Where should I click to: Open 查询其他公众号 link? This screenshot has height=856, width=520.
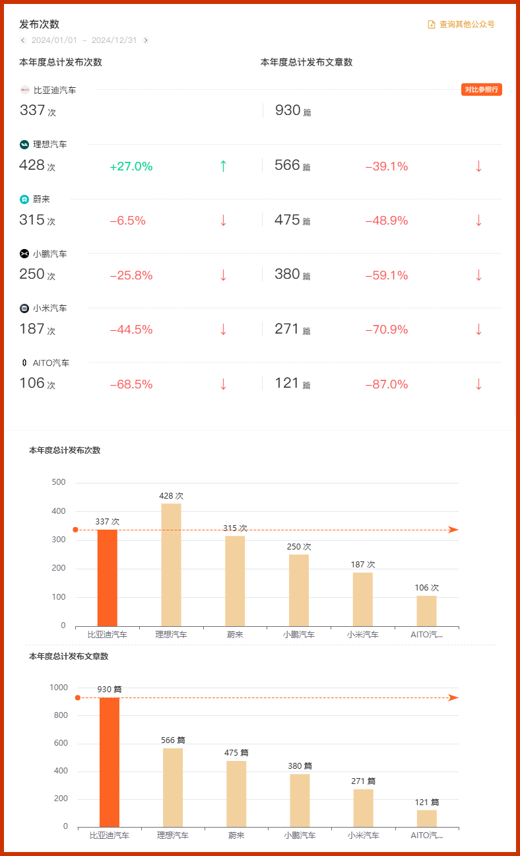point(467,24)
